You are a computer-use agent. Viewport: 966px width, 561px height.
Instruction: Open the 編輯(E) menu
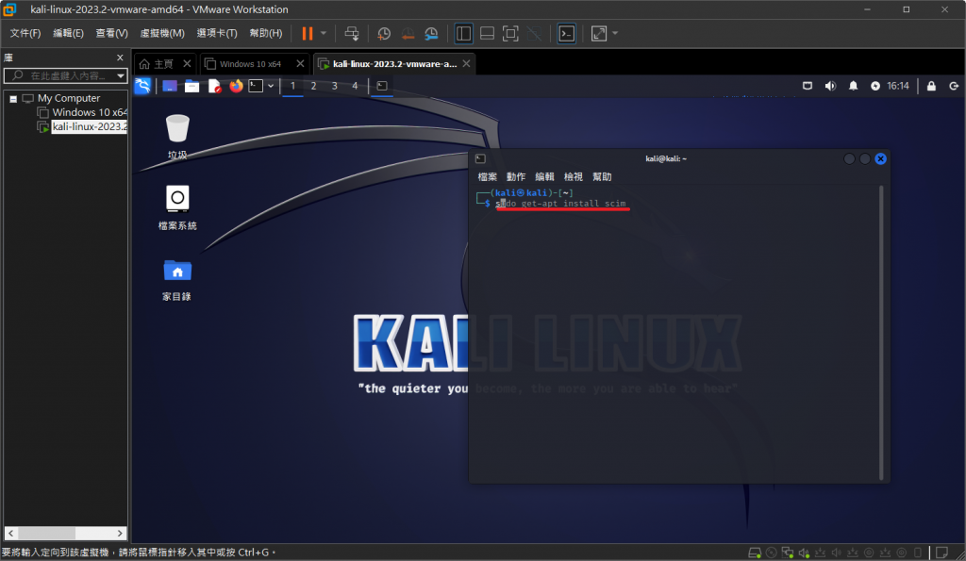pos(68,33)
